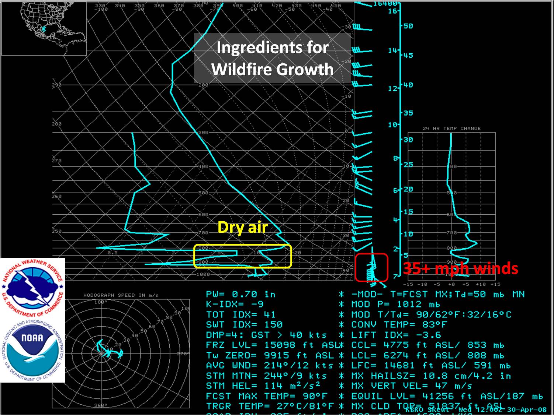This screenshot has height=415, width=554.
Task: Click the National Weather Service logo
Action: [x=32, y=288]
